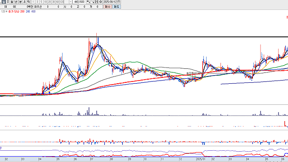Edit the 443 bar count field
288x162 pixels.
(76, 2)
